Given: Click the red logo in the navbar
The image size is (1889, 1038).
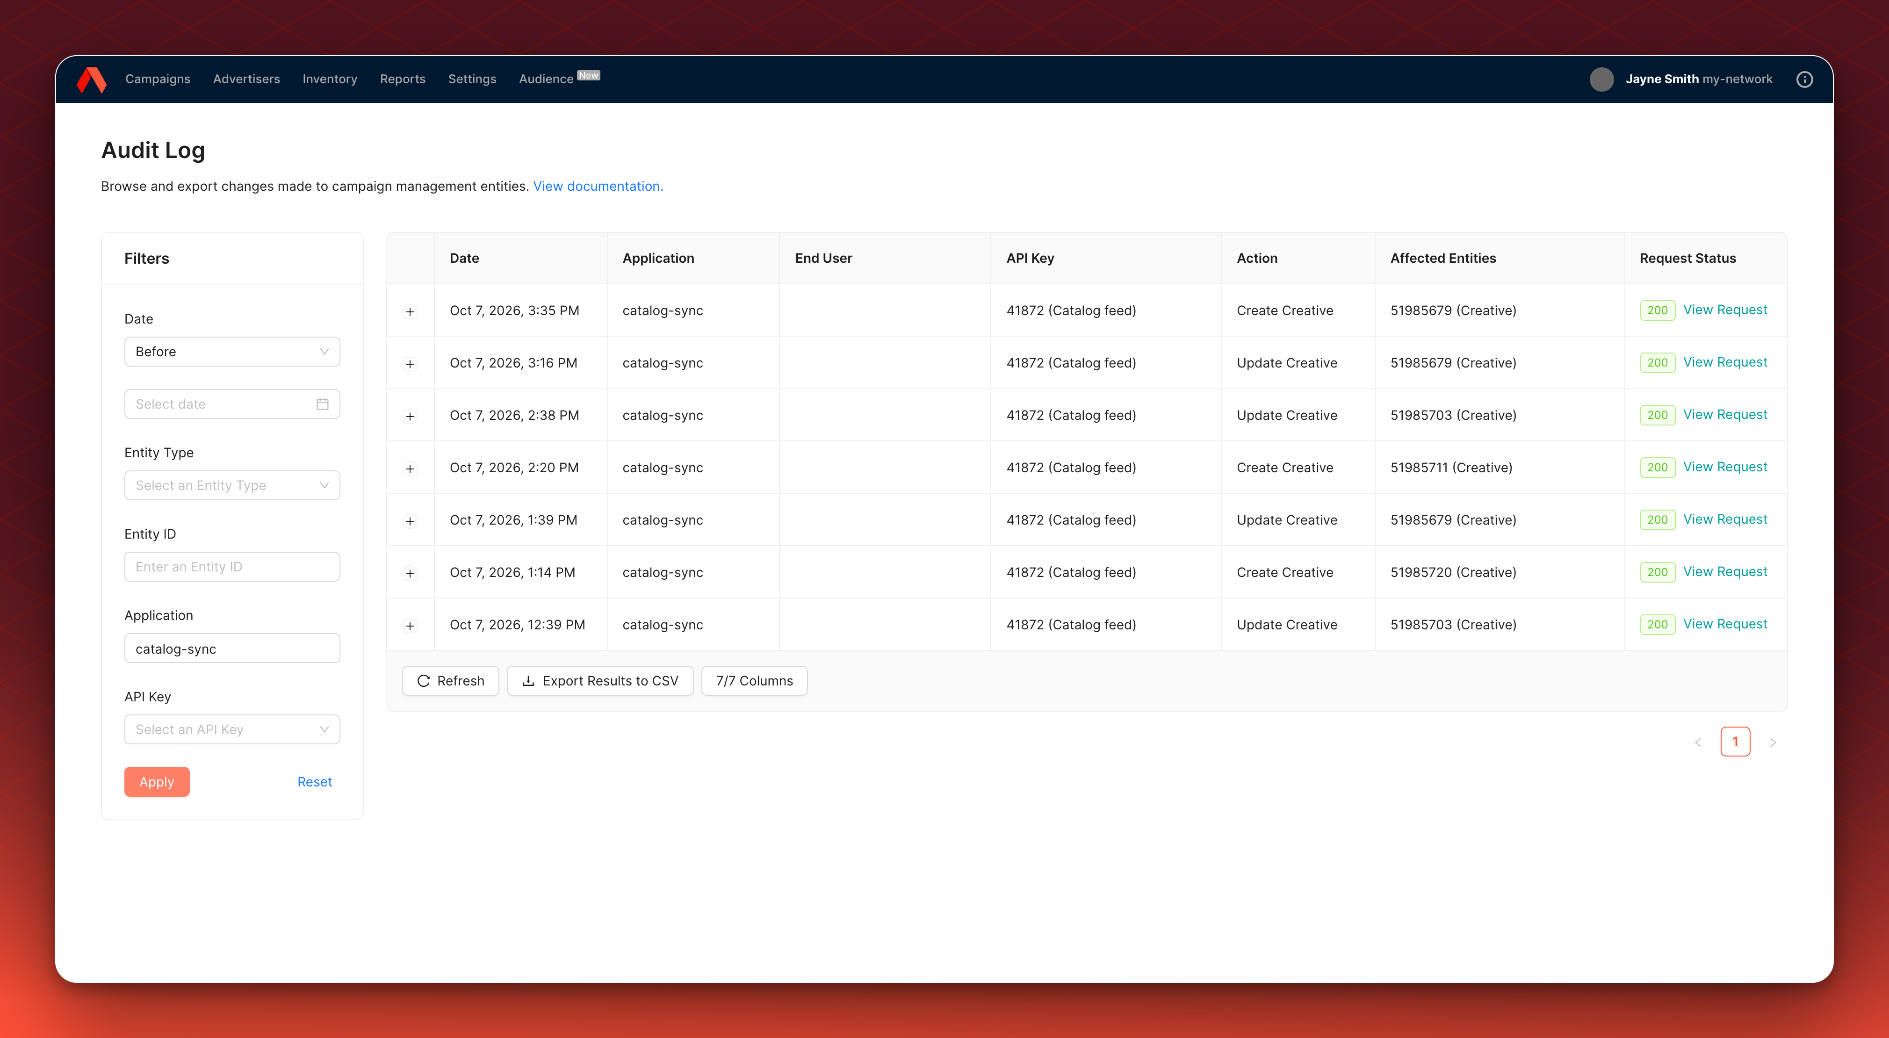Looking at the screenshot, I should point(92,79).
